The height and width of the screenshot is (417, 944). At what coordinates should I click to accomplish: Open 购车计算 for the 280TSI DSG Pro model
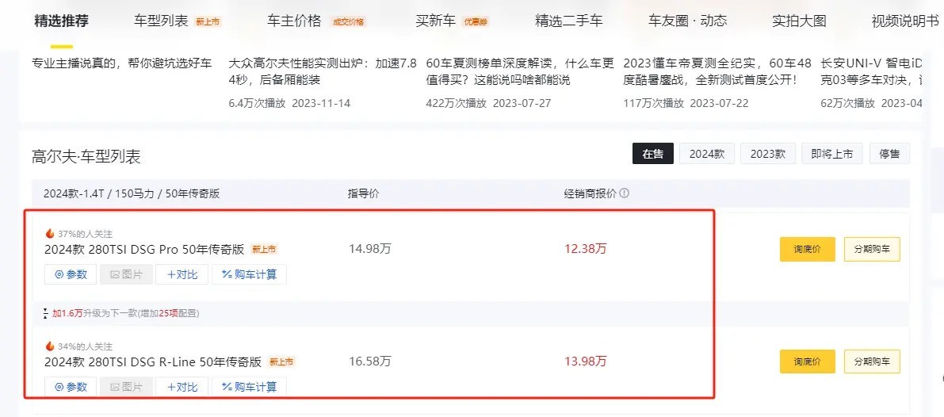pos(250,274)
